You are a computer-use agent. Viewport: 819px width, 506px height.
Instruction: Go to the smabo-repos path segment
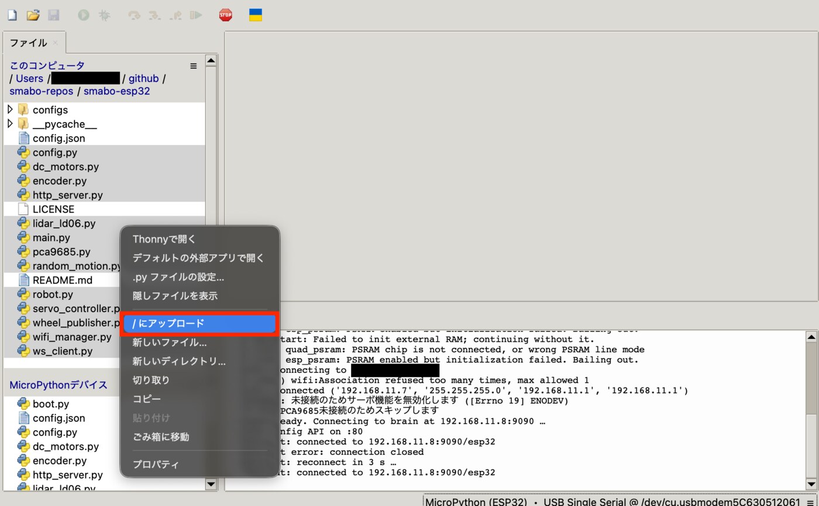[42, 91]
